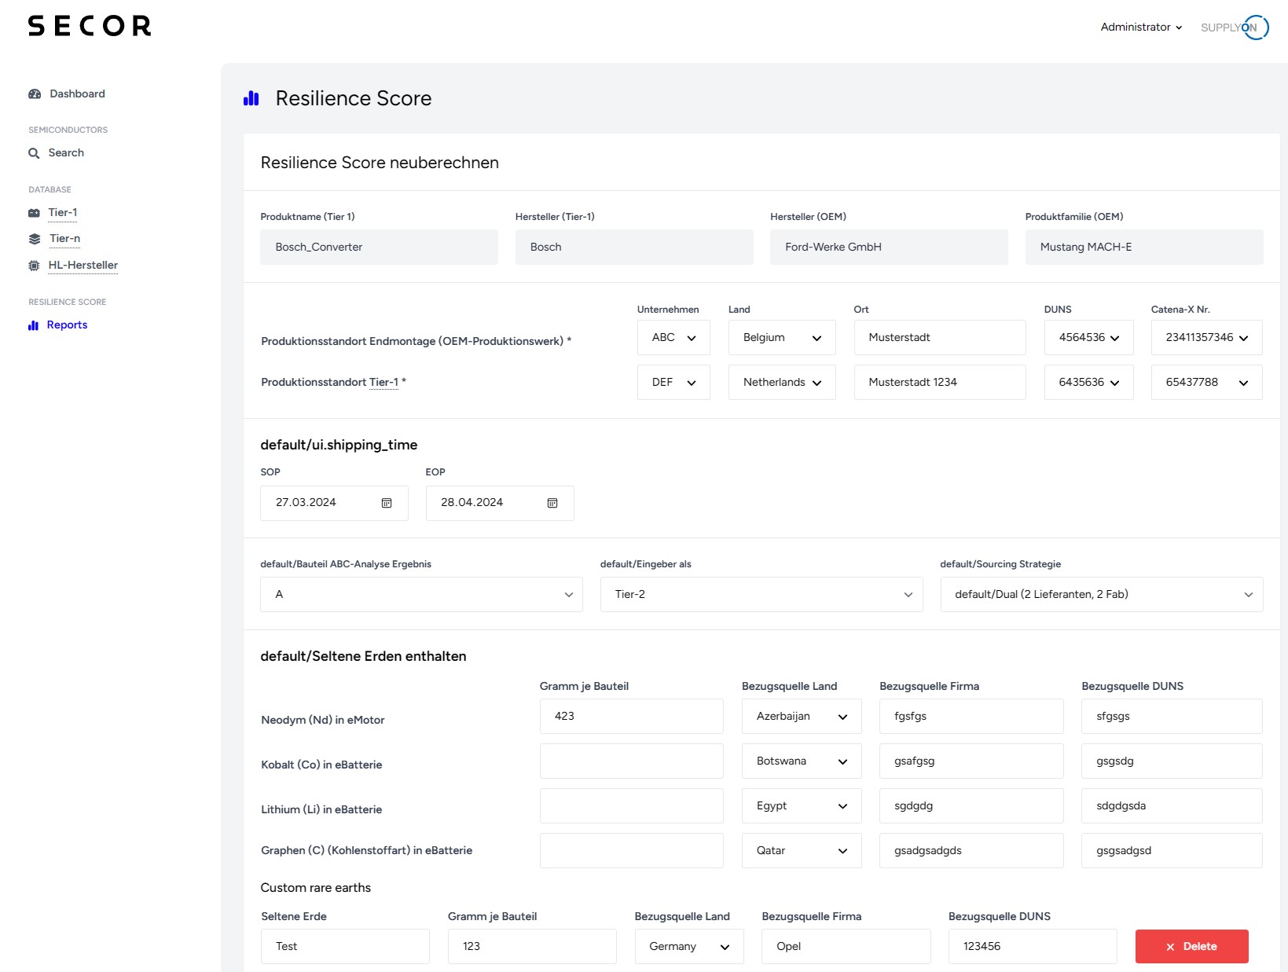Image resolution: width=1288 pixels, height=972 pixels.
Task: Open Unternehmen dropdown showing ABC
Action: click(x=673, y=338)
